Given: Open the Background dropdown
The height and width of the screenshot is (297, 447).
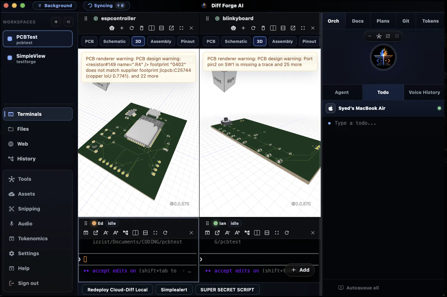Looking at the screenshot, I should 55,6.
